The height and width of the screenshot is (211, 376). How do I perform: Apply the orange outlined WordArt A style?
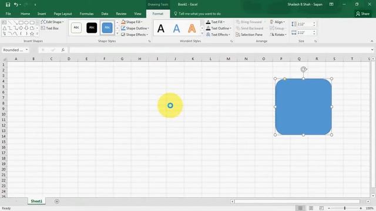(x=192, y=29)
